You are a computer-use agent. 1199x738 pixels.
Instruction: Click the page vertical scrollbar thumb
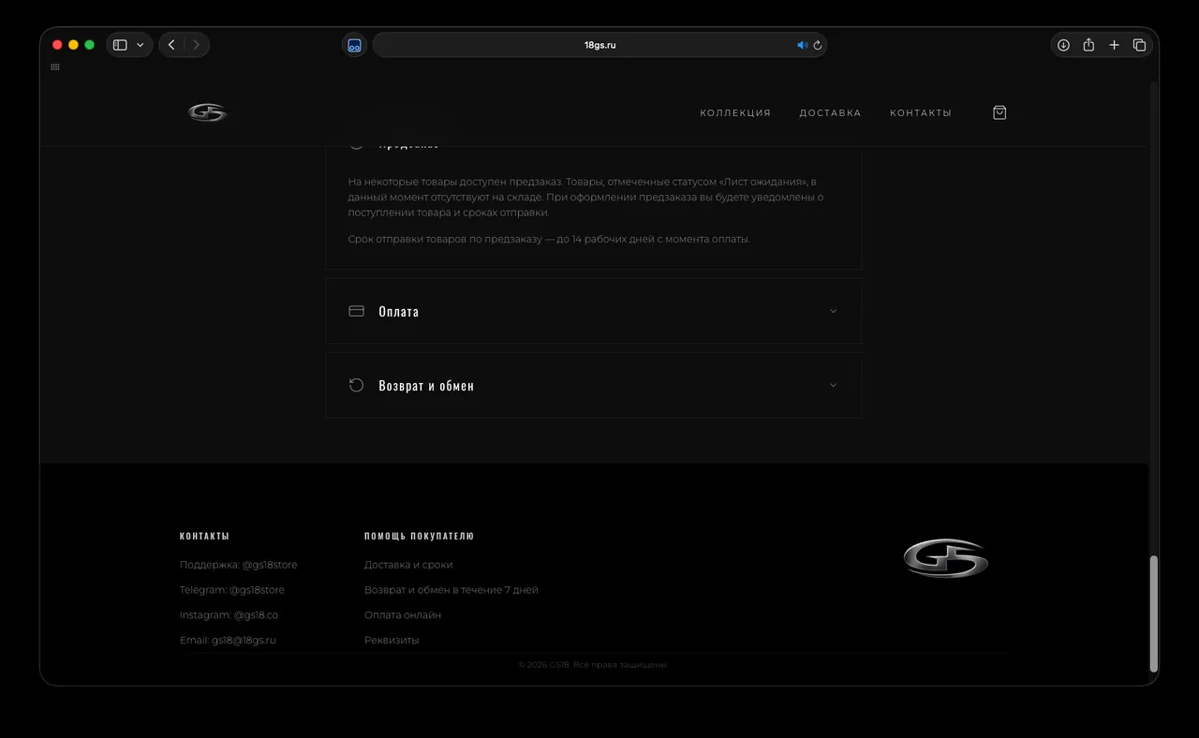pyautogui.click(x=1154, y=613)
